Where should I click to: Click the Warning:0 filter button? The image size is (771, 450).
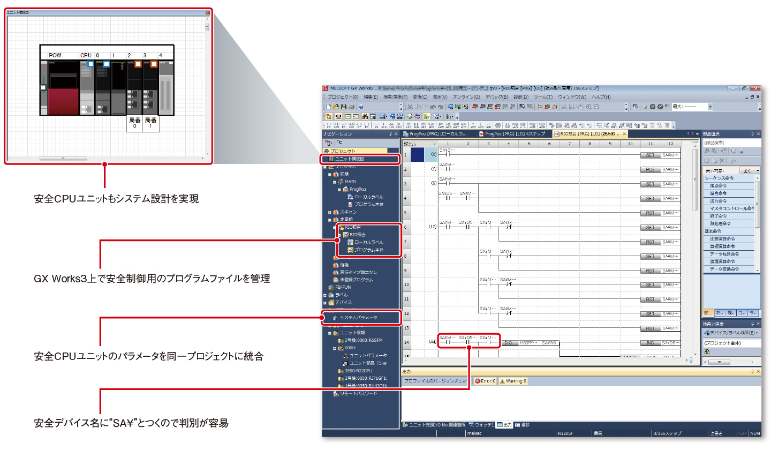513,381
